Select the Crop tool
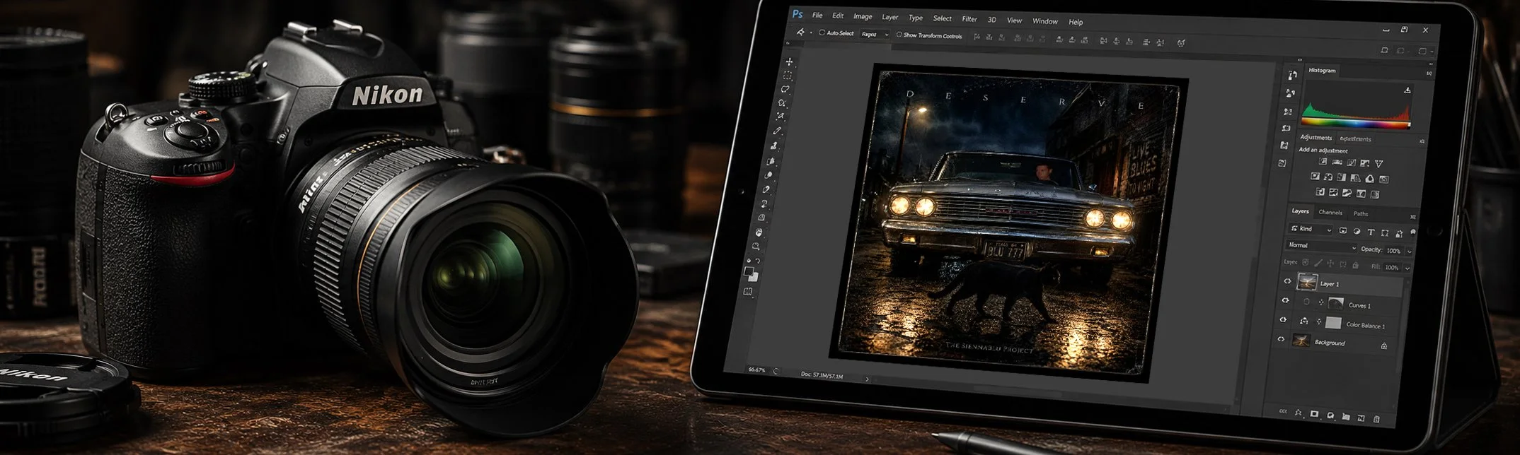 click(x=779, y=116)
